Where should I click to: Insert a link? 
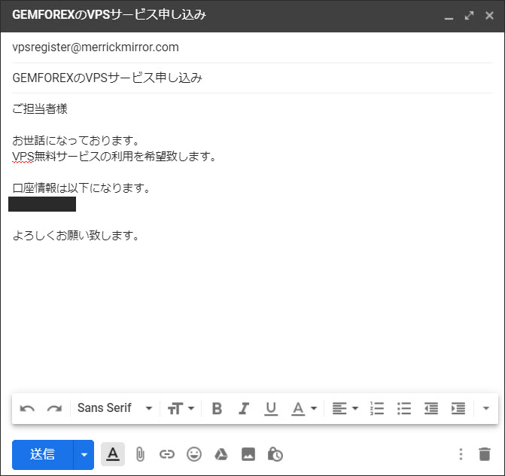pos(167,455)
